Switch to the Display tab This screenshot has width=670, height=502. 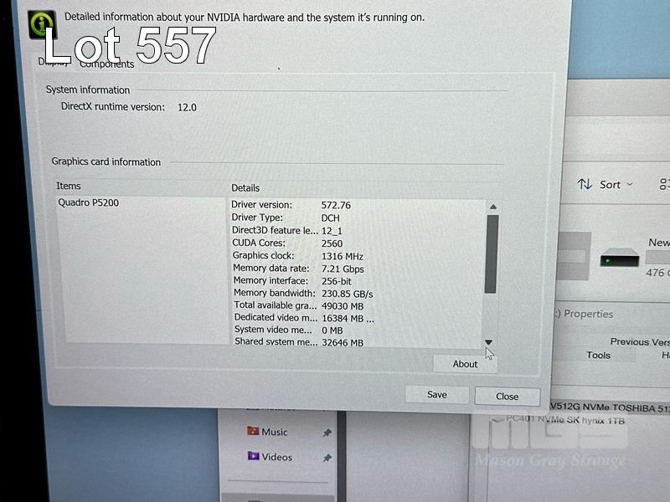[x=52, y=61]
